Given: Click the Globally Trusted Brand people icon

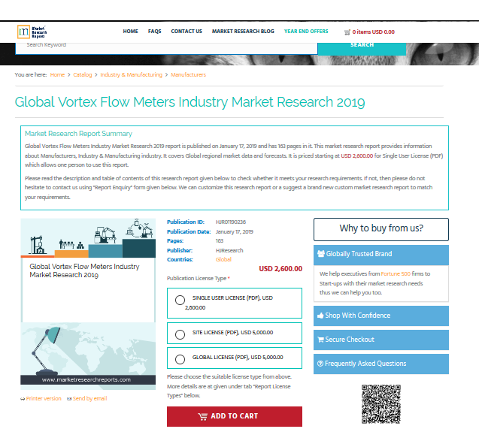Looking at the screenshot, I should [x=321, y=254].
